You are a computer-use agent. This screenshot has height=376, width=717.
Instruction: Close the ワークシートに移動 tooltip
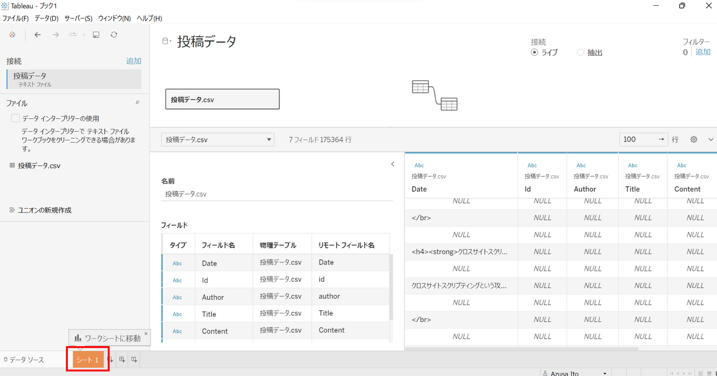click(146, 333)
